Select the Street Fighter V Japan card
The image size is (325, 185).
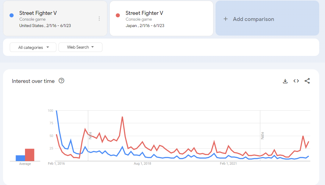[162, 18]
